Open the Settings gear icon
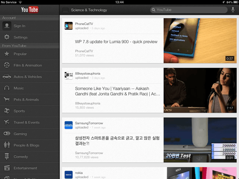 pyautogui.click(x=7, y=37)
